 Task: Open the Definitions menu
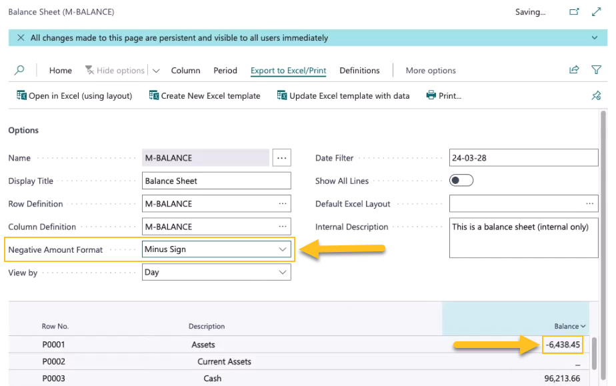pyautogui.click(x=359, y=70)
